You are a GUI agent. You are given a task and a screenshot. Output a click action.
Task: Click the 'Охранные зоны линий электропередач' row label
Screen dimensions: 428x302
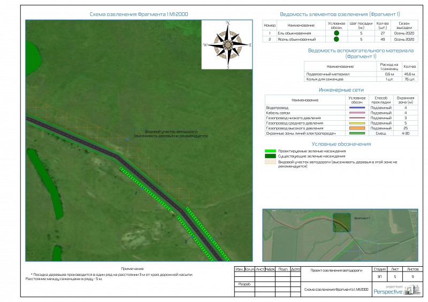pos(301,134)
